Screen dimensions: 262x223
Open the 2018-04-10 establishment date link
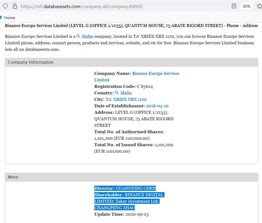(x=157, y=106)
